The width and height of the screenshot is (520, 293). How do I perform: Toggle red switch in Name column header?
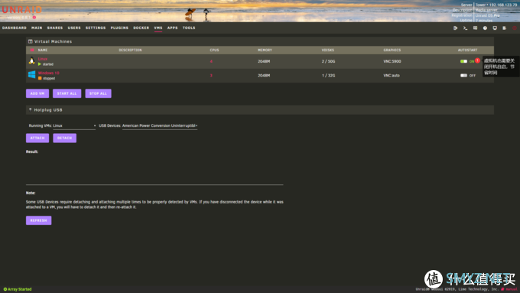(x=32, y=50)
